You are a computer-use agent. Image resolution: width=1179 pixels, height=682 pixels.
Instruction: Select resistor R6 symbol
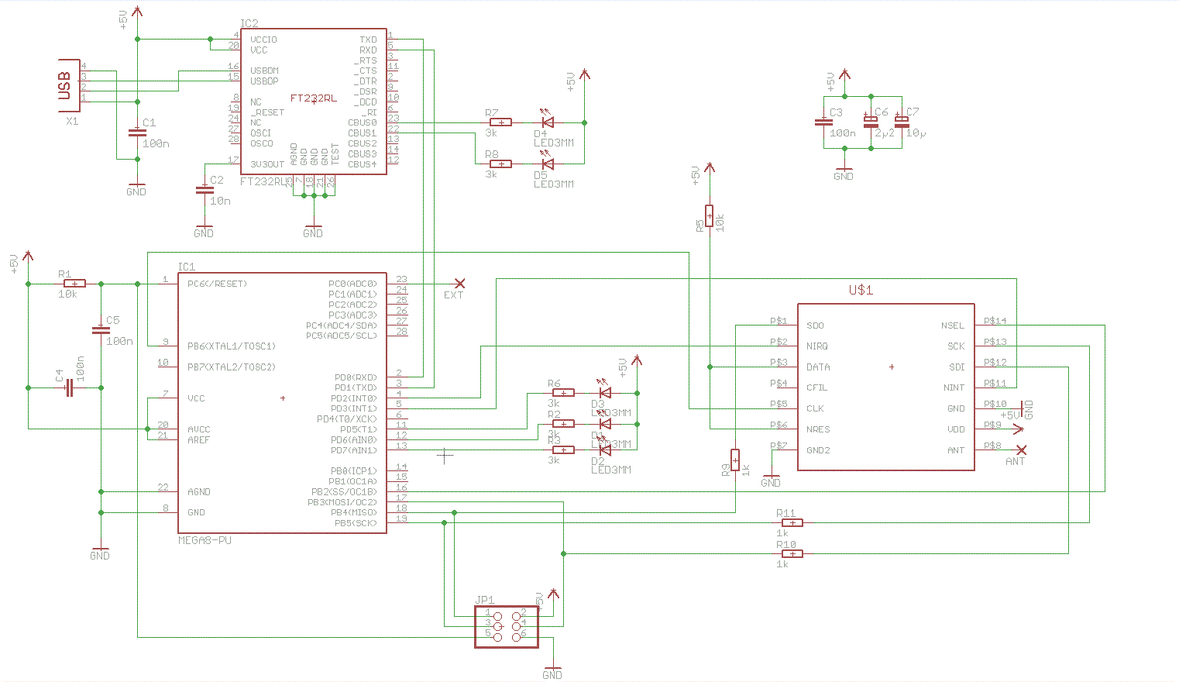[563, 393]
